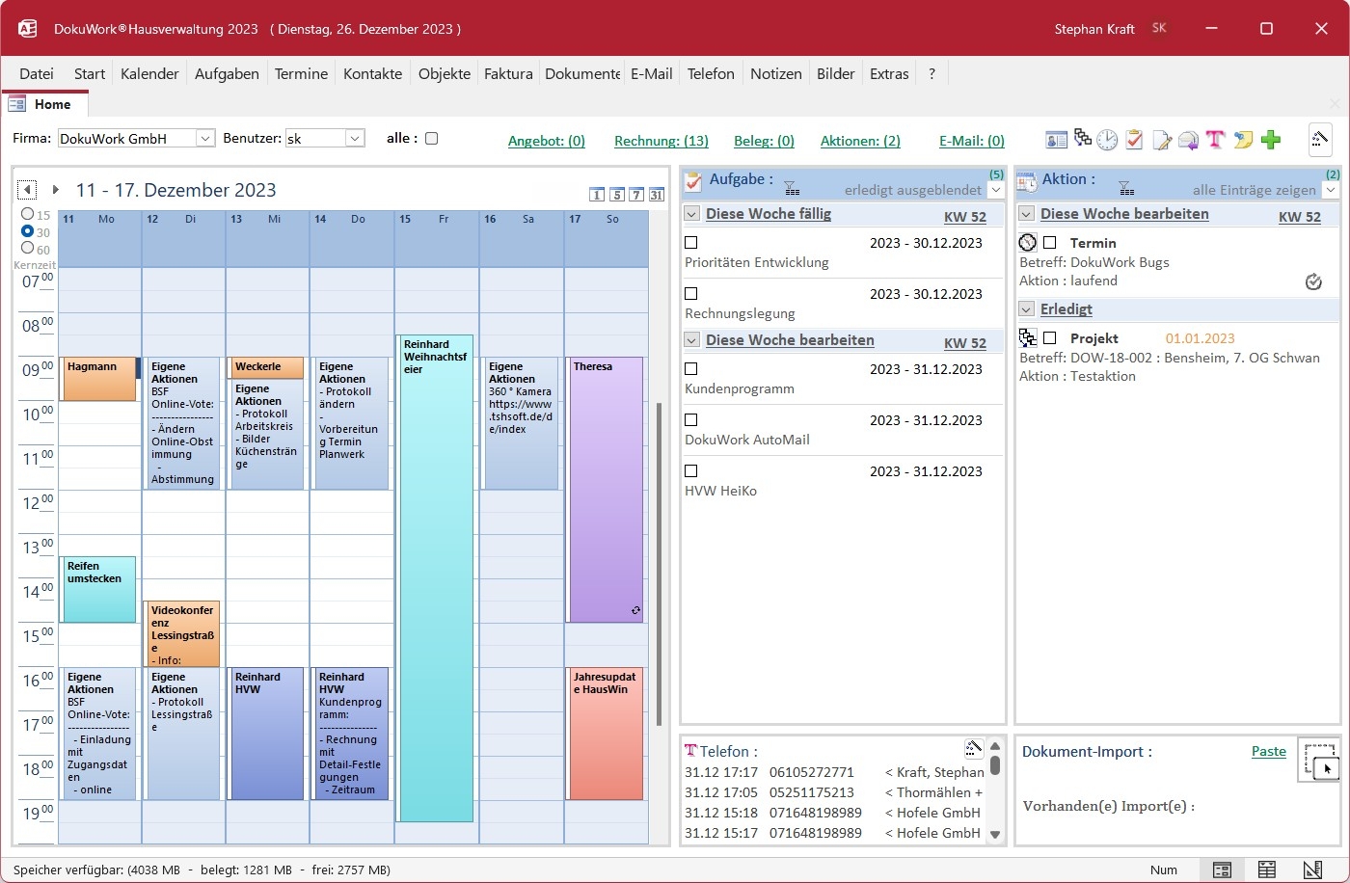
Task: Click the completed check icon for DokuWork Bugs
Action: point(1313,281)
